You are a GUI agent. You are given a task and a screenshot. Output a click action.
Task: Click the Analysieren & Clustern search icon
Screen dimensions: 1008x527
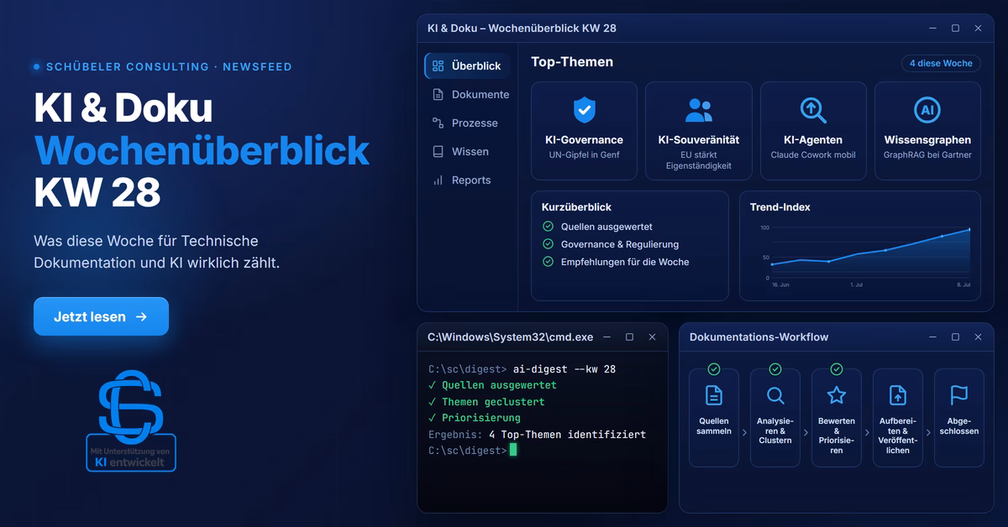pyautogui.click(x=775, y=395)
